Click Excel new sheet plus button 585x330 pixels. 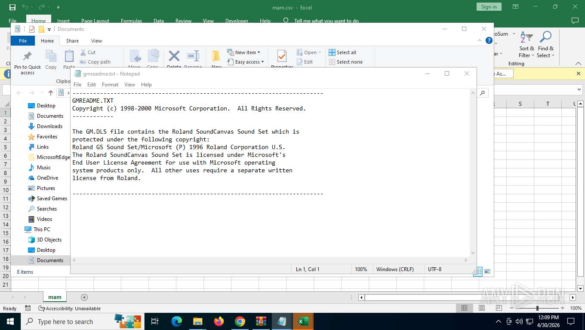84,297
